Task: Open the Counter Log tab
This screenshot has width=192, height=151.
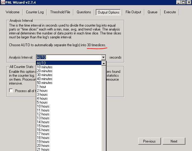Action: tap(35, 12)
